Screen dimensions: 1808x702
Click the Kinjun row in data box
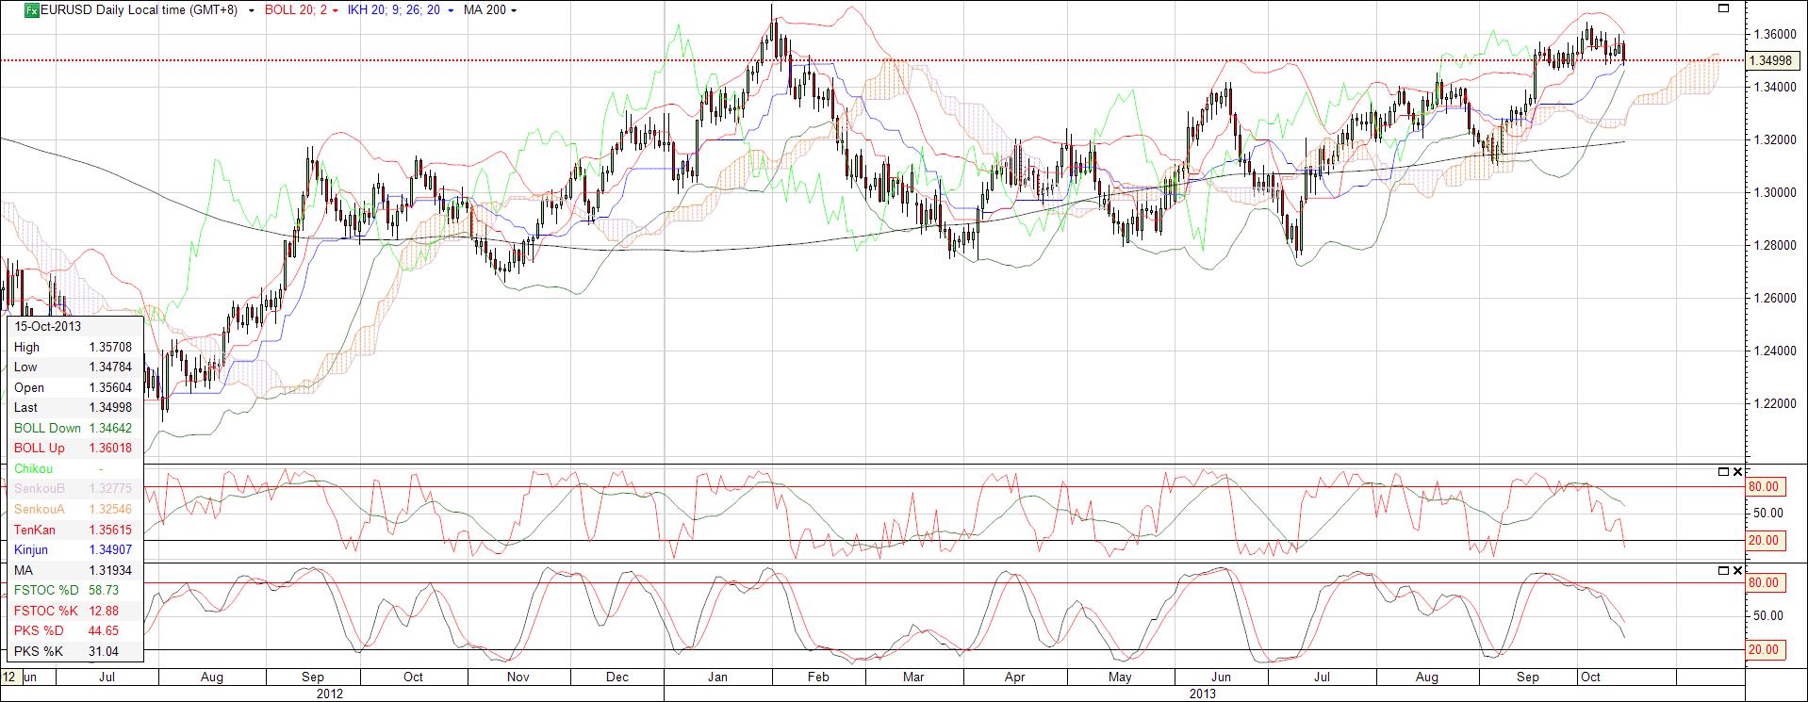tap(74, 549)
